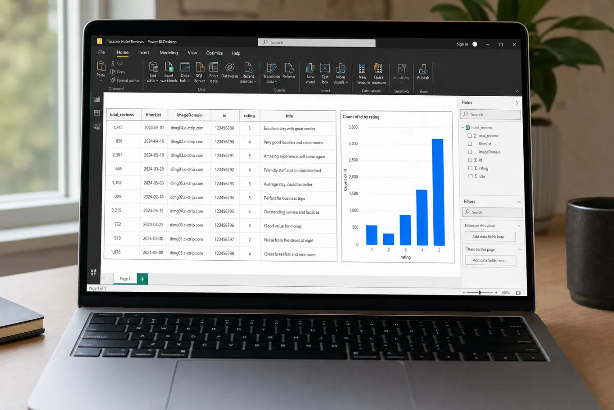Click the fit to page icon in status bar
This screenshot has height=410, width=614.
(518, 293)
